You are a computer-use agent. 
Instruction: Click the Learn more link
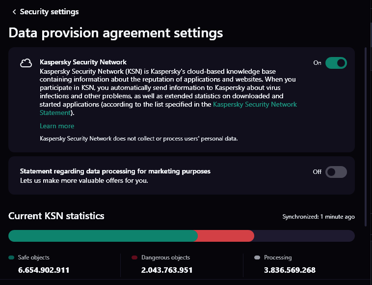[57, 126]
